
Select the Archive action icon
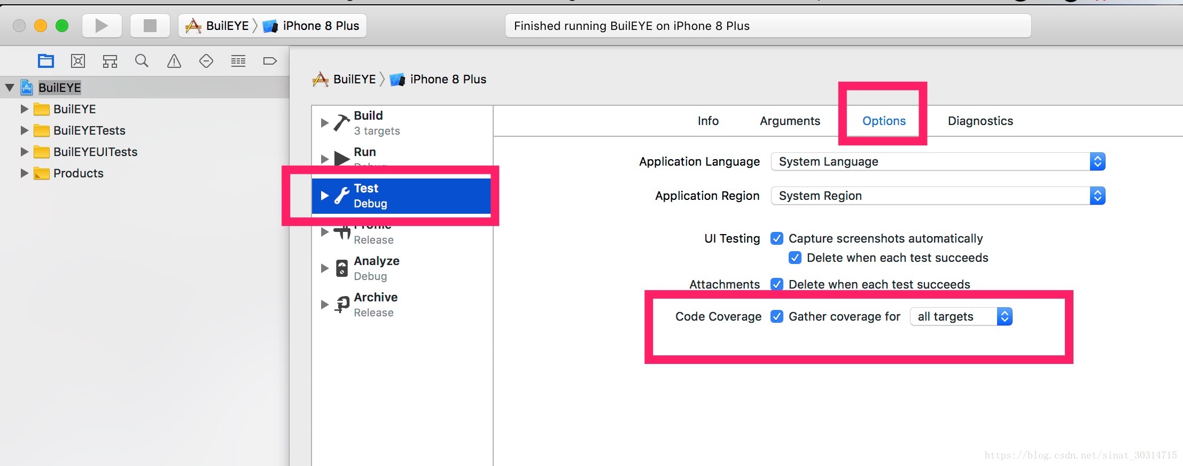pyautogui.click(x=342, y=304)
